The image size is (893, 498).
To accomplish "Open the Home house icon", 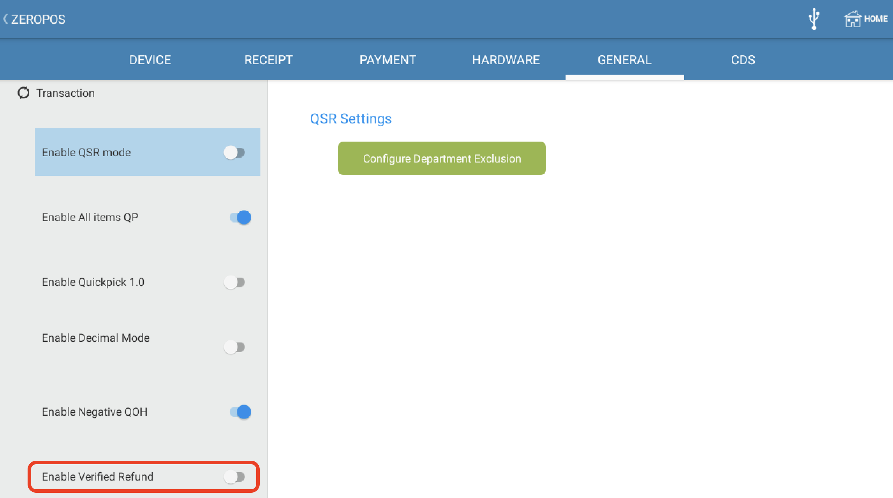I will [853, 19].
